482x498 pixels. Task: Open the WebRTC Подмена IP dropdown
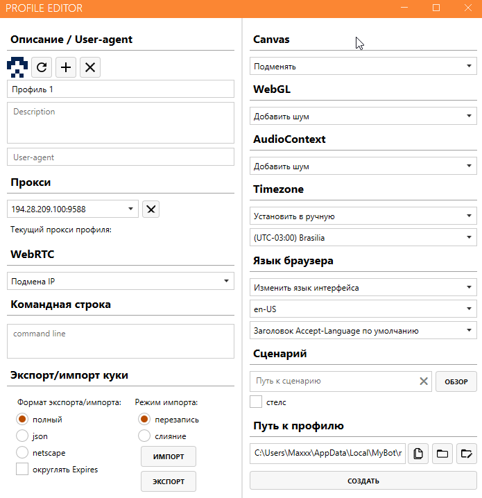[x=121, y=281]
